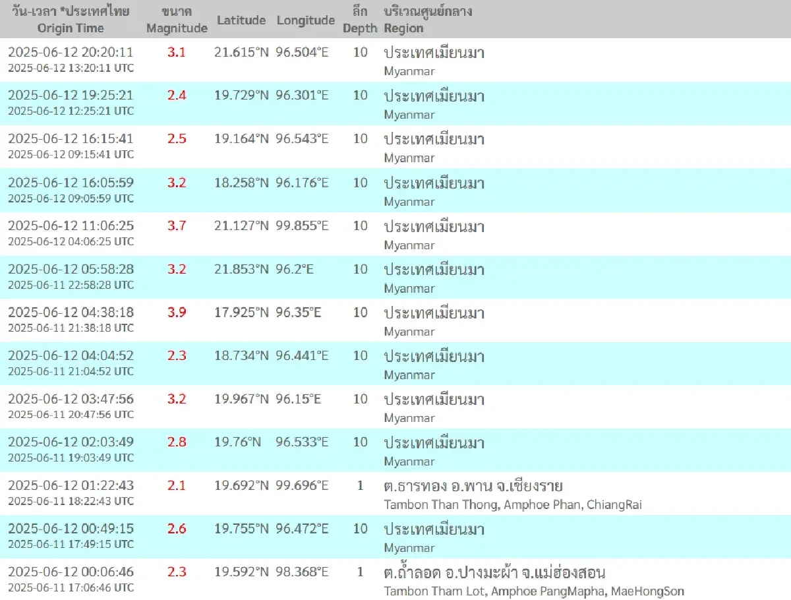
Task: Click latitude 19.729°N
Action: (241, 96)
